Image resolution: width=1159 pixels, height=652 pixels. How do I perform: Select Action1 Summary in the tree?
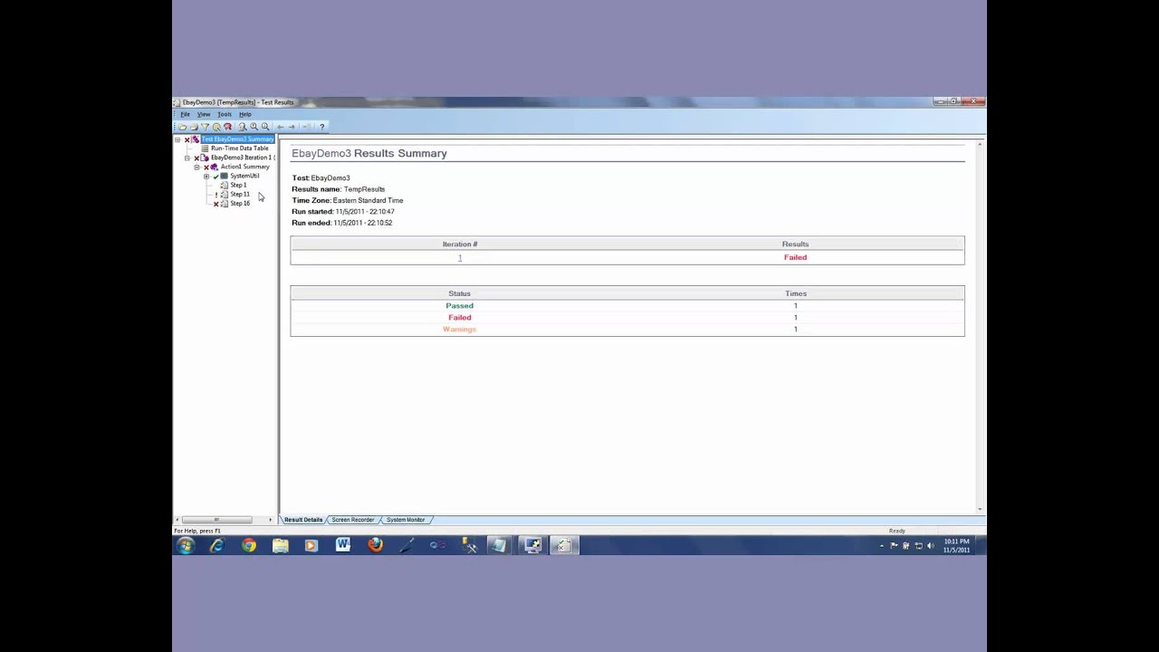pos(244,167)
